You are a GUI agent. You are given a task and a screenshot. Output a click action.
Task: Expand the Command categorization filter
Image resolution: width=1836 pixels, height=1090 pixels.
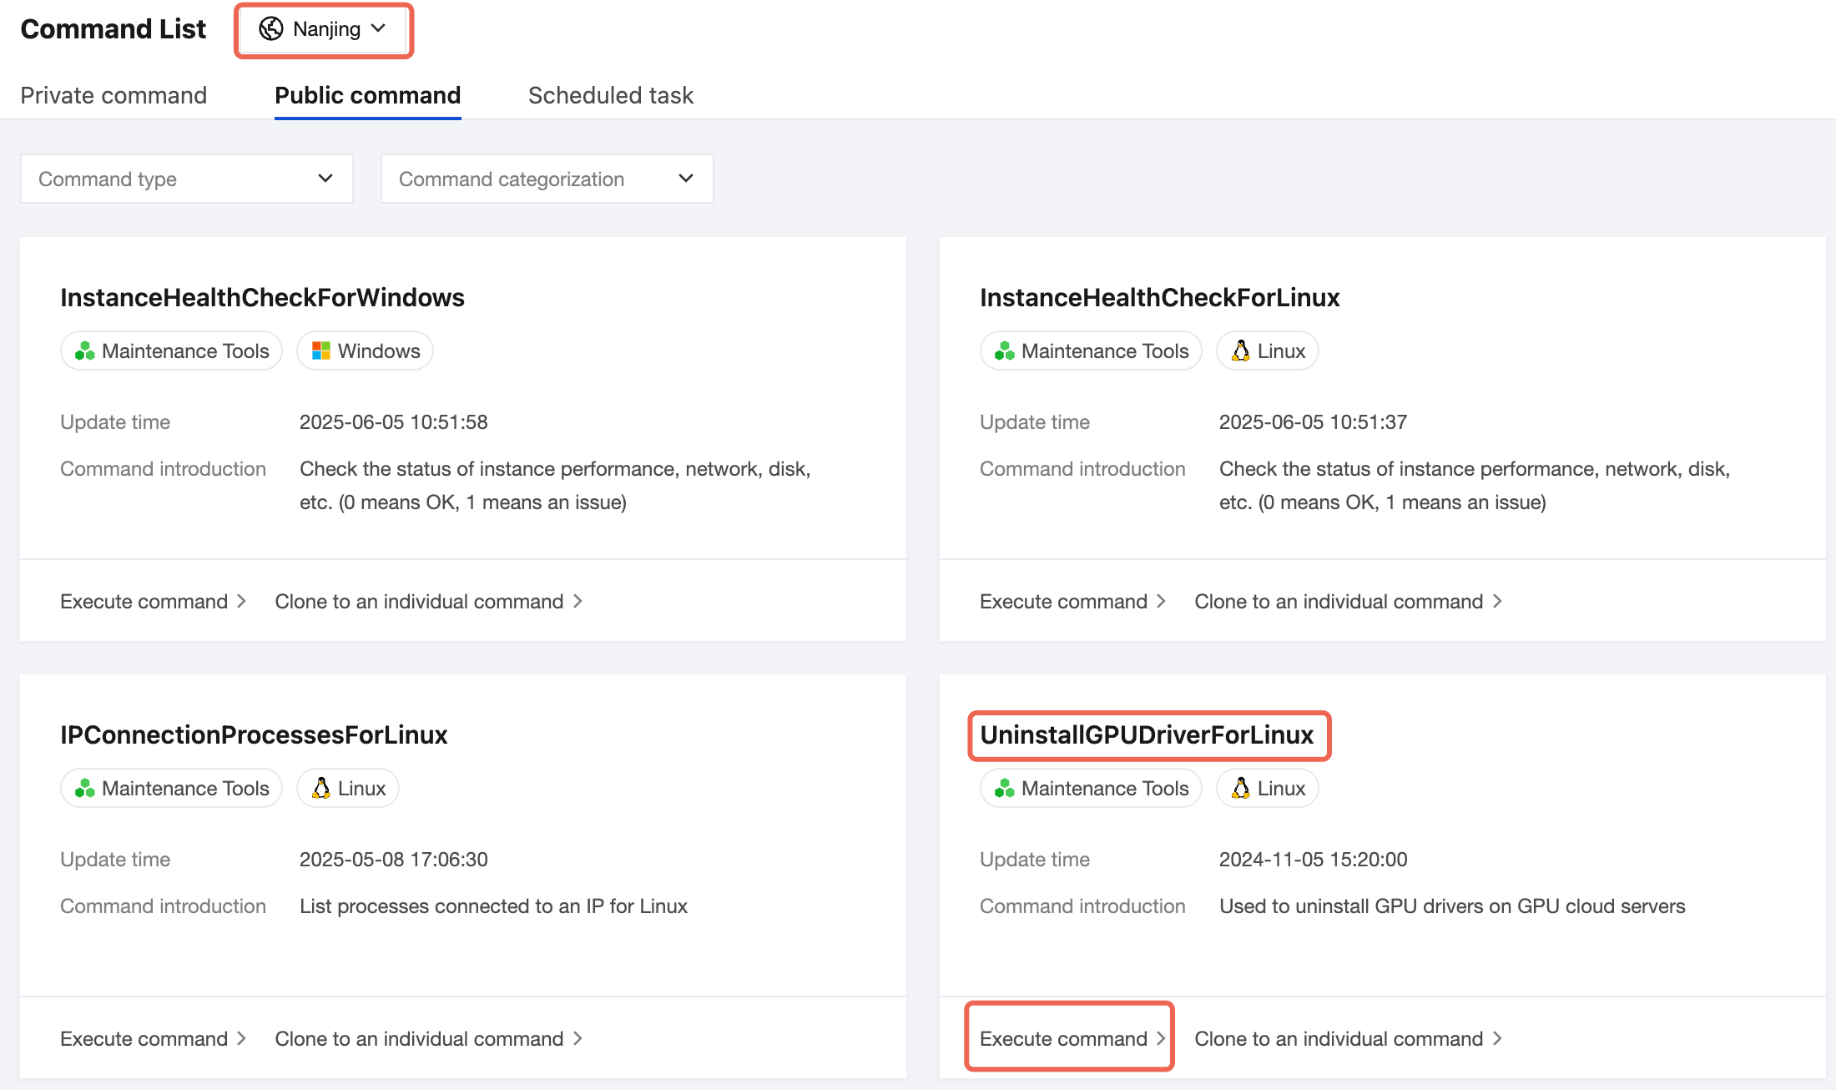pos(547,179)
